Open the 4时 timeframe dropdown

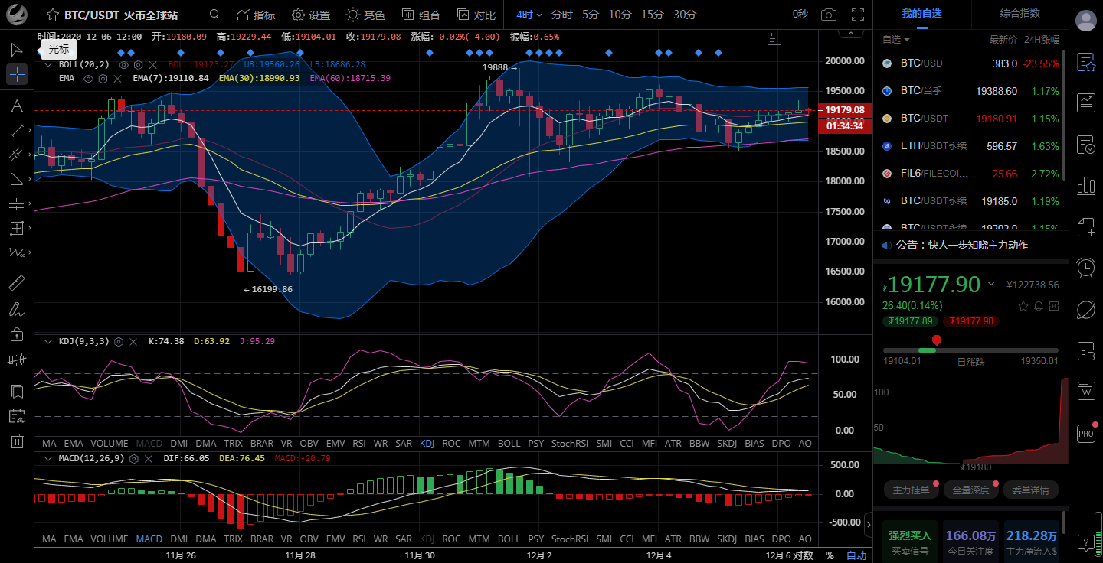coord(529,15)
